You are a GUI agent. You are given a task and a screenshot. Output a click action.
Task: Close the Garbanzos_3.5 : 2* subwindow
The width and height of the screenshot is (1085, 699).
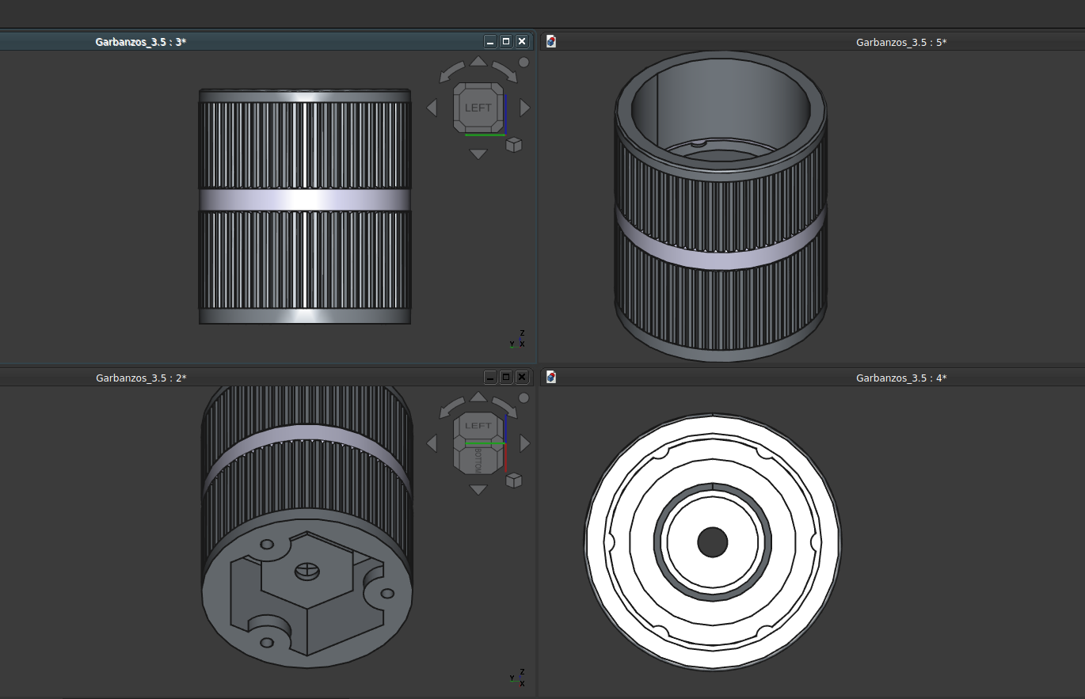522,377
